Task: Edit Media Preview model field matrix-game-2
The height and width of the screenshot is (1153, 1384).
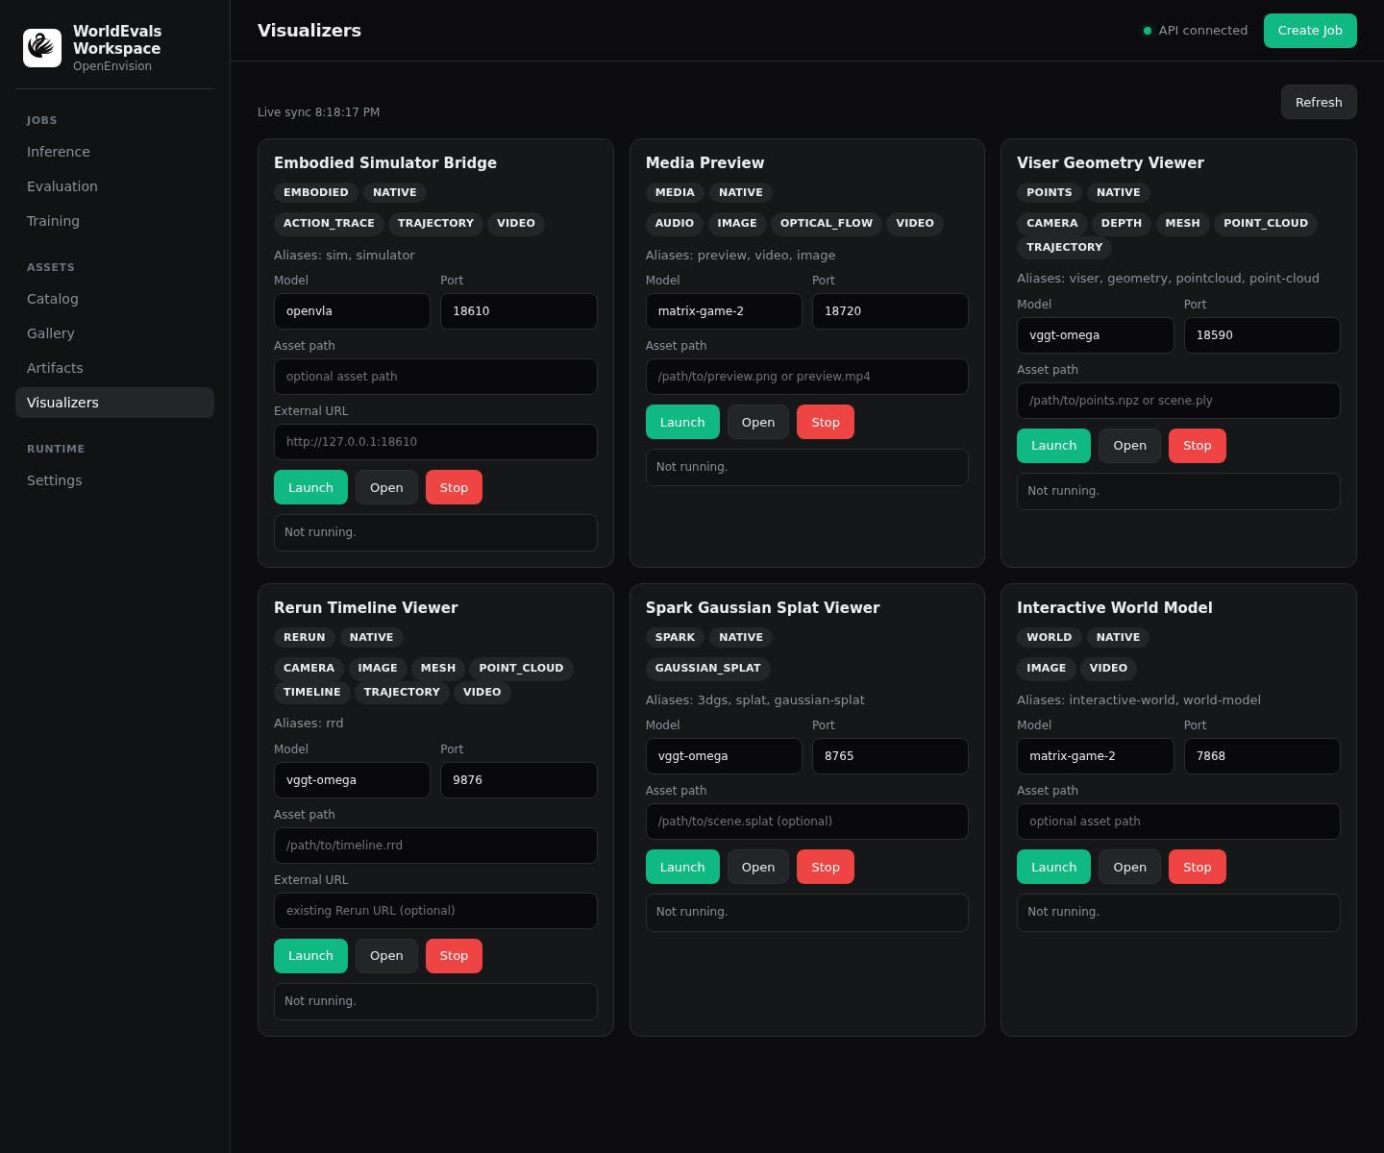Action: [724, 311]
